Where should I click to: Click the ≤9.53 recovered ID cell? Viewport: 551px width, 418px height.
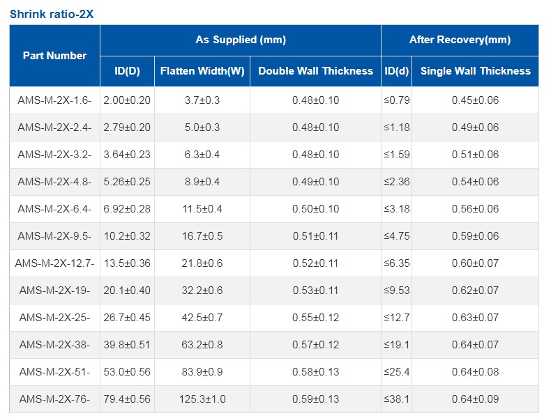click(397, 291)
